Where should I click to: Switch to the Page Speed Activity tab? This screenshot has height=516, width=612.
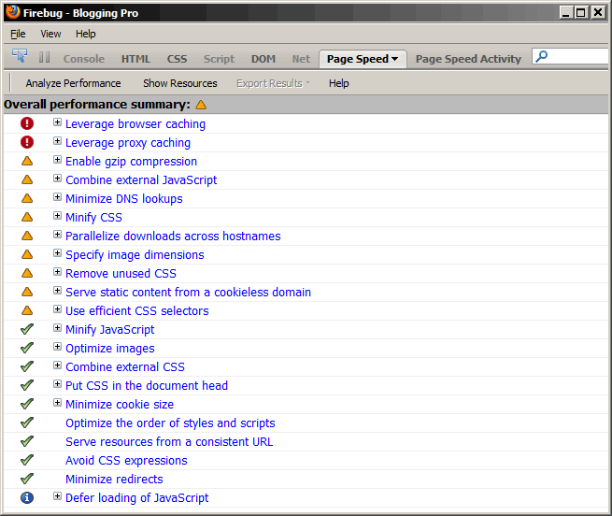click(x=468, y=59)
